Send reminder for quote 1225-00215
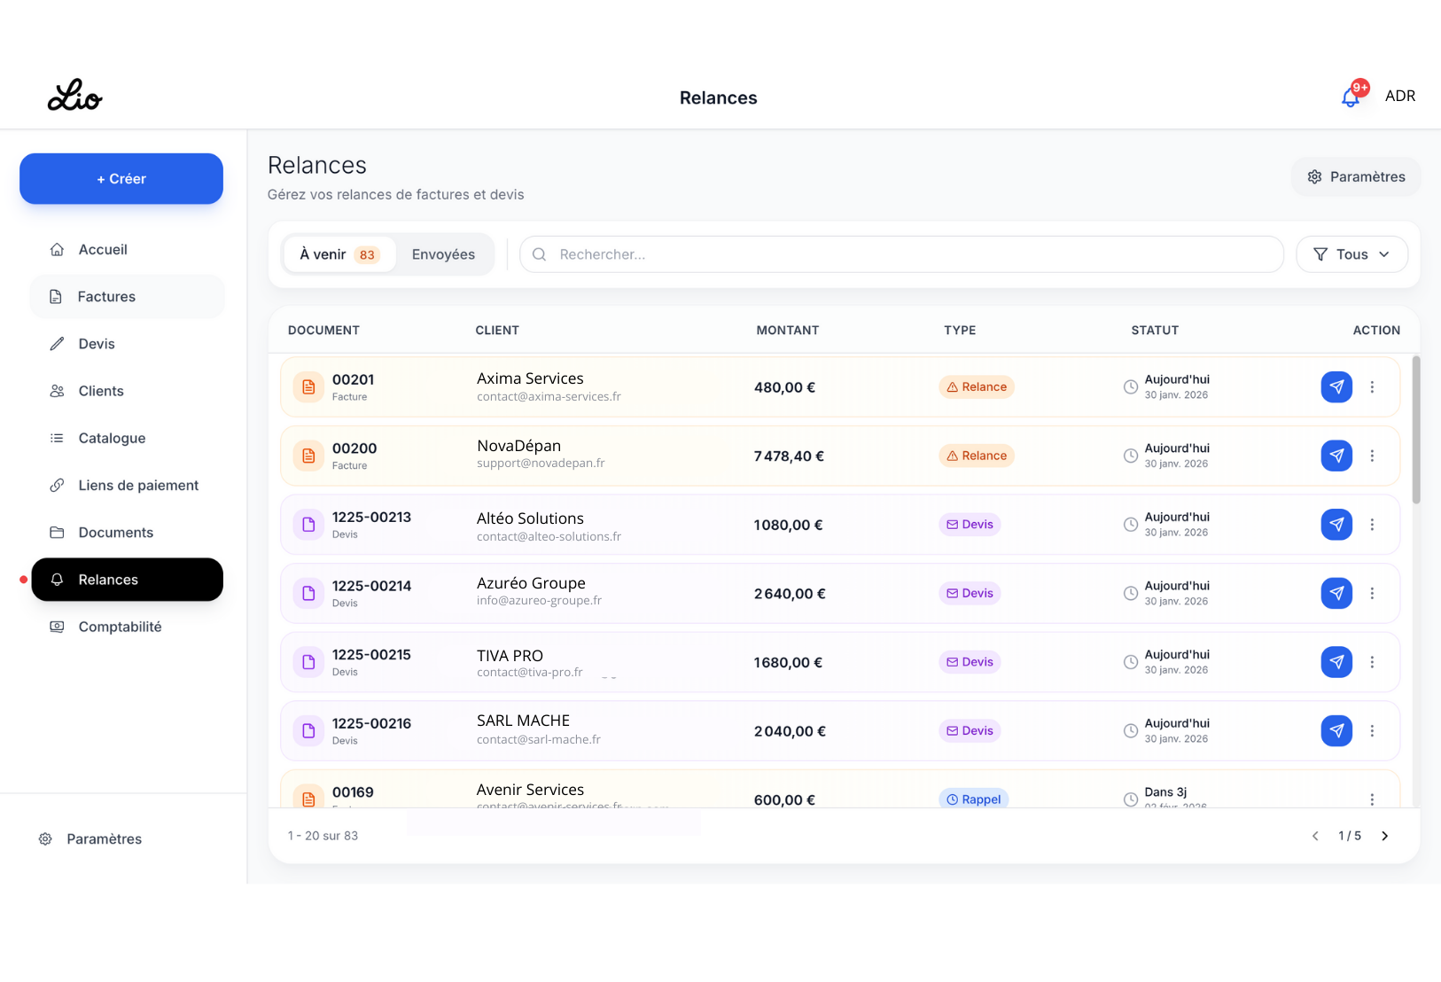Screen dimensions: 1441x982 coord(1336,662)
